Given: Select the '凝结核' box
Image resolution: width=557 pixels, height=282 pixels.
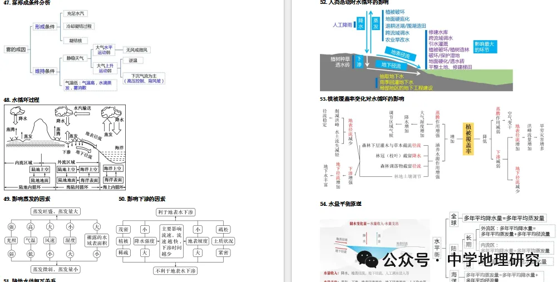Looking at the screenshot, I should [75, 41].
